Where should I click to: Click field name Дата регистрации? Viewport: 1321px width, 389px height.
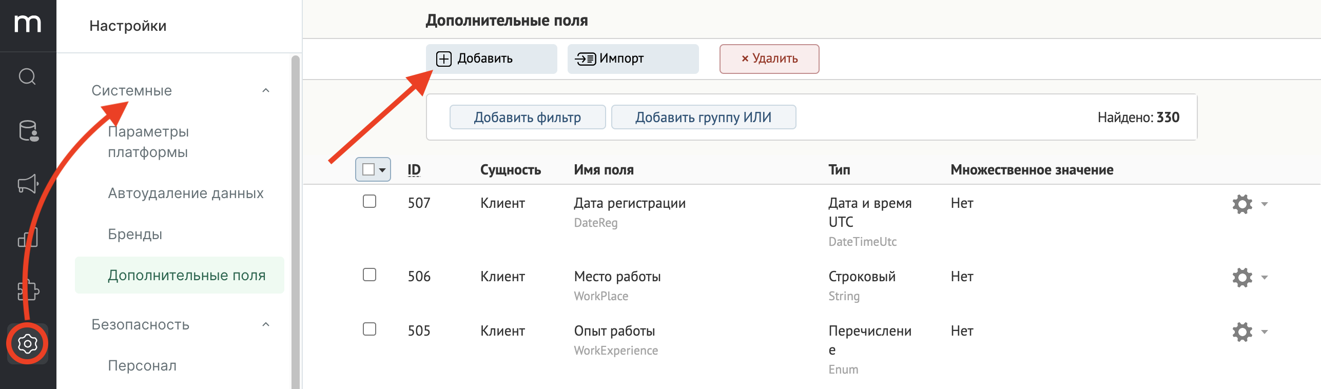[x=630, y=203]
